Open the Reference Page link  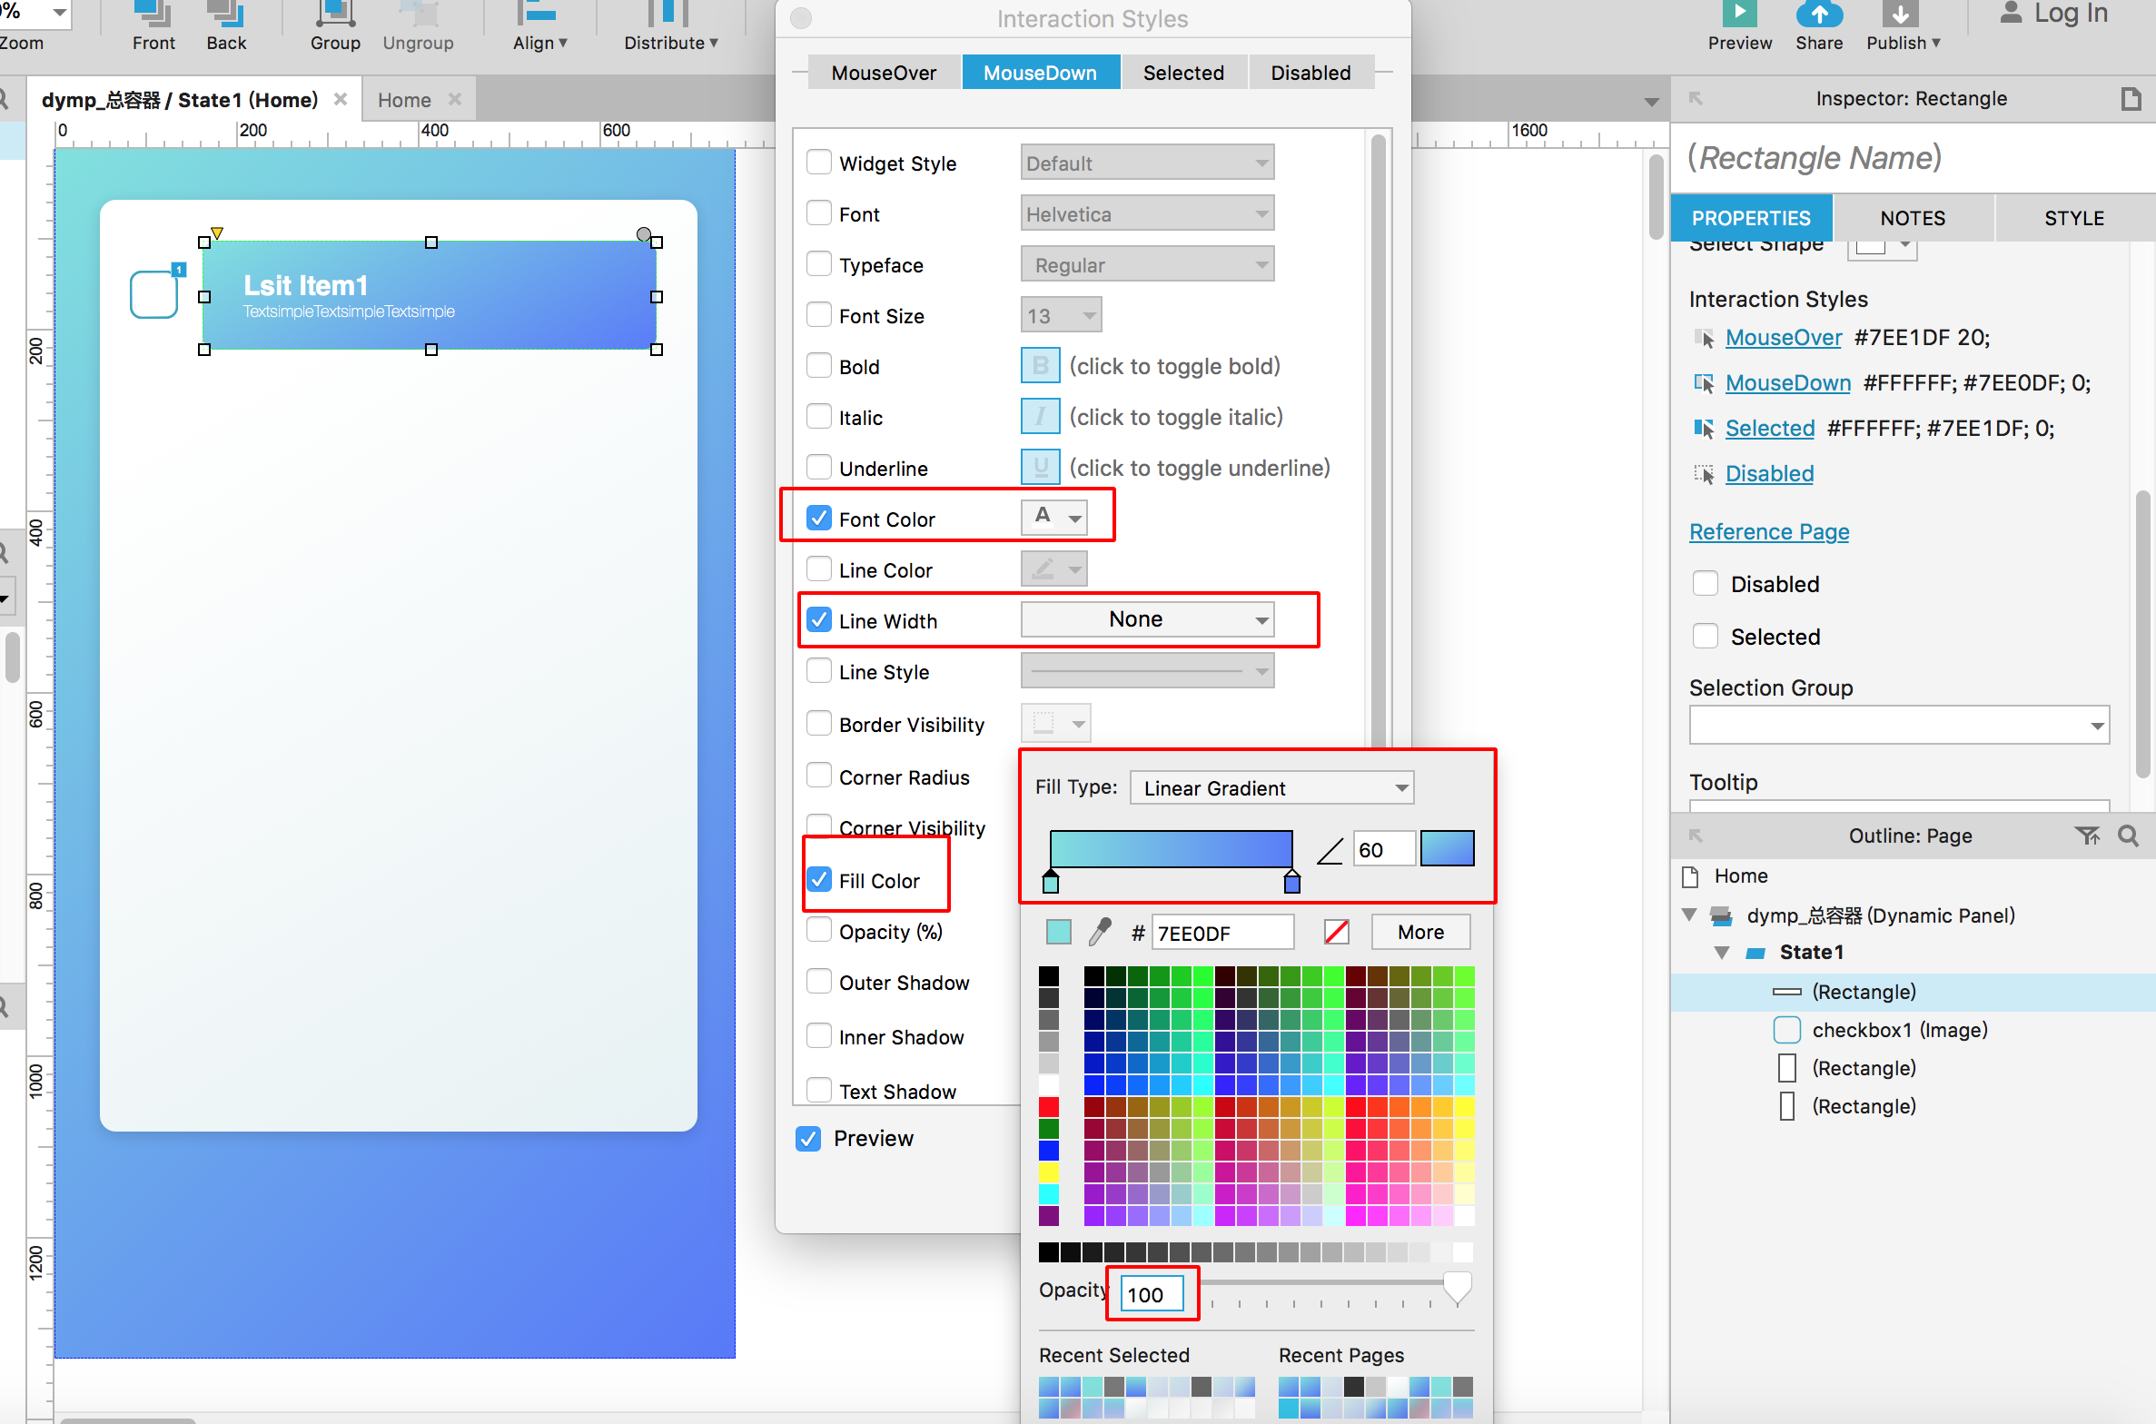tap(1769, 531)
